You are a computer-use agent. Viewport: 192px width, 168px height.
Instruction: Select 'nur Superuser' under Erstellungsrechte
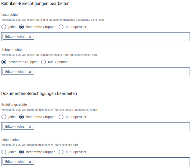click(x=61, y=117)
